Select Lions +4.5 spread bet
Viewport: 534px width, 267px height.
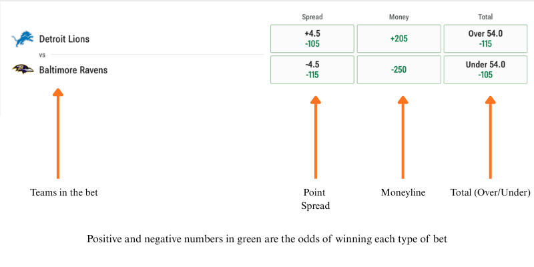coord(312,39)
